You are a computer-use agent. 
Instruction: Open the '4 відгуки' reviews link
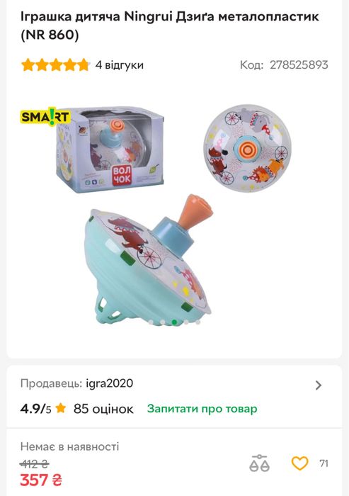click(x=120, y=65)
